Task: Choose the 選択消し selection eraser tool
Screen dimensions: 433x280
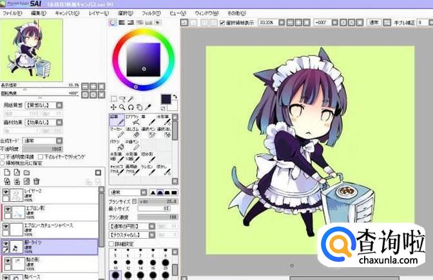Action: (164, 132)
